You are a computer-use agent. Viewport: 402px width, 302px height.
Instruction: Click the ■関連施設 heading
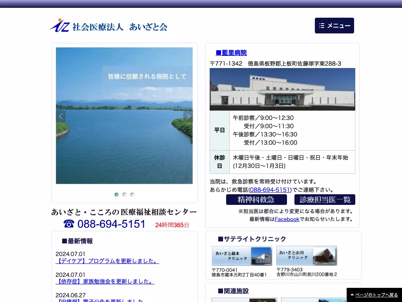click(x=233, y=291)
